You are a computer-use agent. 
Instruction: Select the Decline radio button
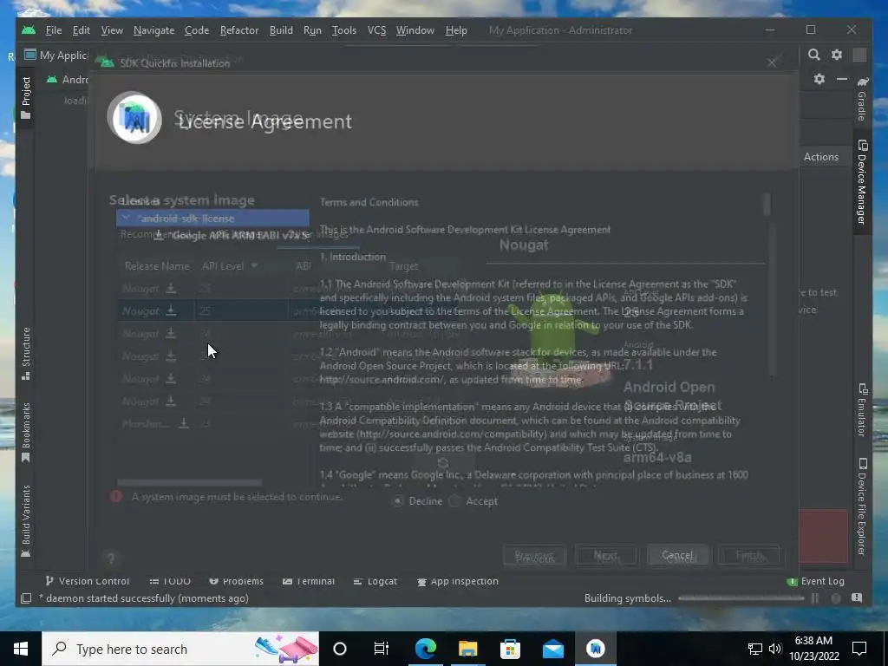click(398, 501)
